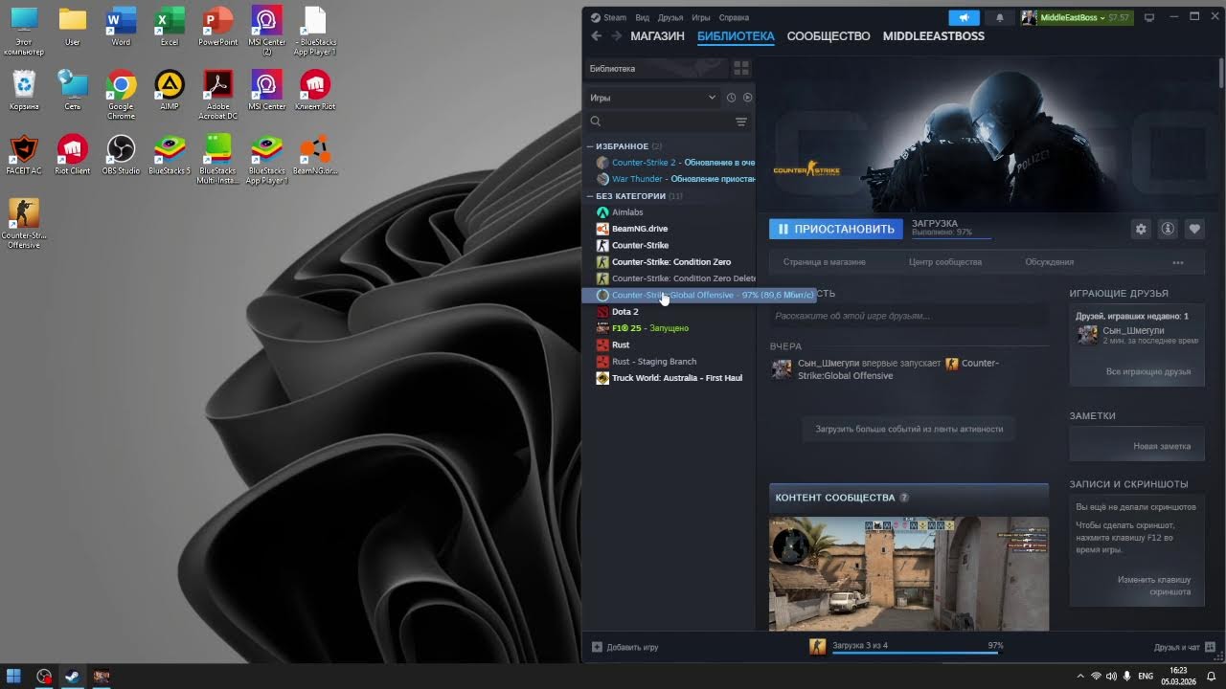This screenshot has height=689, width=1226.
Task: Open Игры menu in menu bar
Action: (x=701, y=17)
